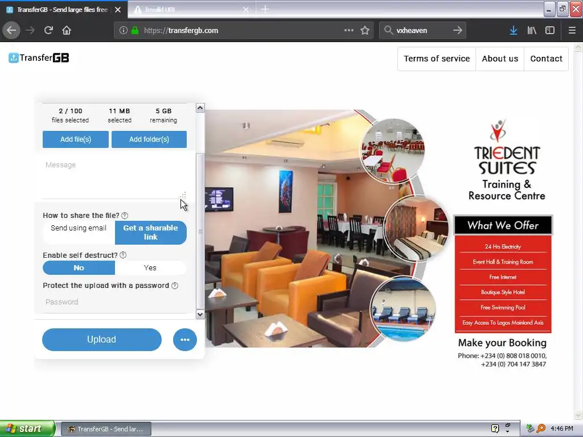Start the Upload
Viewport: 583px width, 437px height.
[x=101, y=339]
